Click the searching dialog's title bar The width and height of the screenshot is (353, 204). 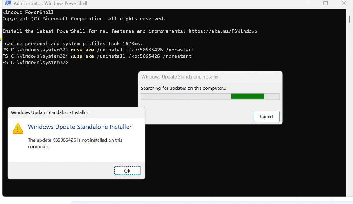coord(210,77)
